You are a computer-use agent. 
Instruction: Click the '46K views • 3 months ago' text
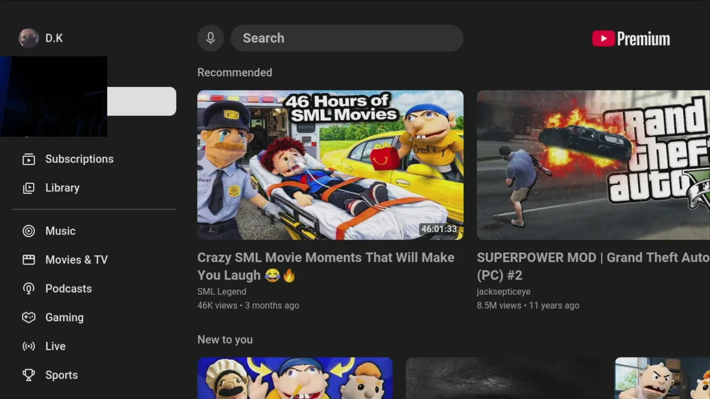pos(248,305)
